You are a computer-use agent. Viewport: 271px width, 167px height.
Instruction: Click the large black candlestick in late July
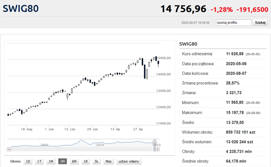click(145, 72)
